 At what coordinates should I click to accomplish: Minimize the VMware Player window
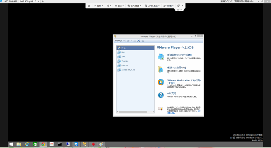pos(192,36)
